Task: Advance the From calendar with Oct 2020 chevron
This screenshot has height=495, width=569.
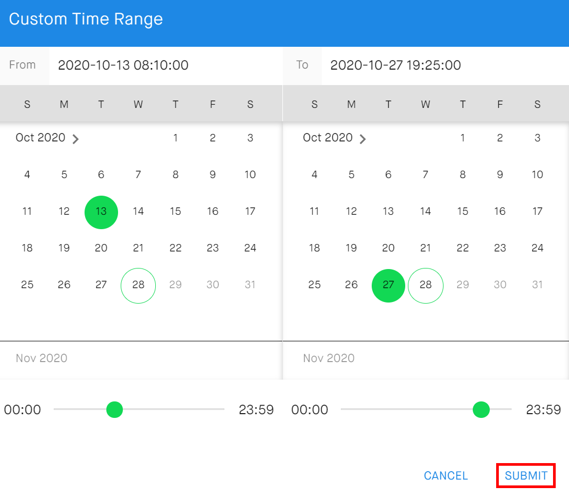Action: pos(76,139)
